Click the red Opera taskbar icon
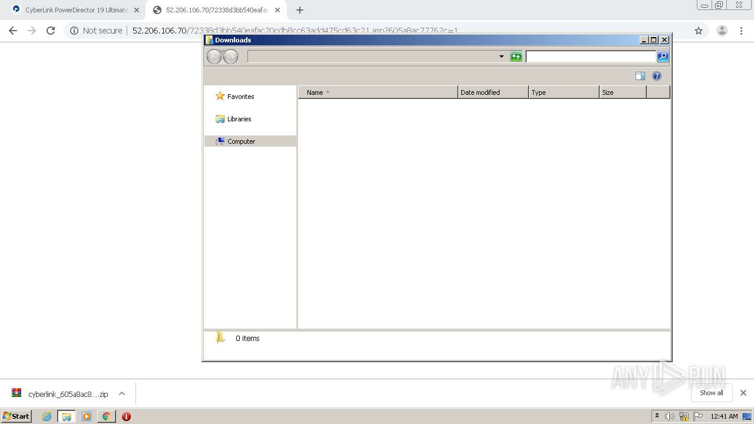The height and width of the screenshot is (424, 754). (126, 416)
